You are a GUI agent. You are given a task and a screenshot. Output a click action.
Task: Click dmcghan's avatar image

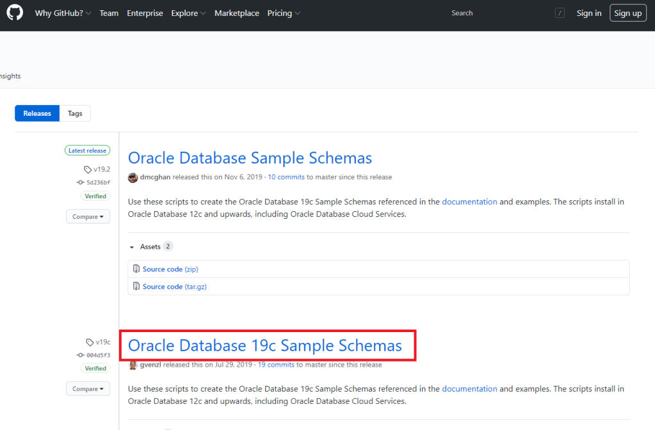coord(133,177)
